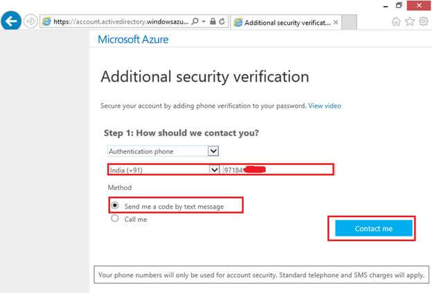432x293 pixels.
Task: Close the 'Additional security verification' tab
Action: point(336,22)
